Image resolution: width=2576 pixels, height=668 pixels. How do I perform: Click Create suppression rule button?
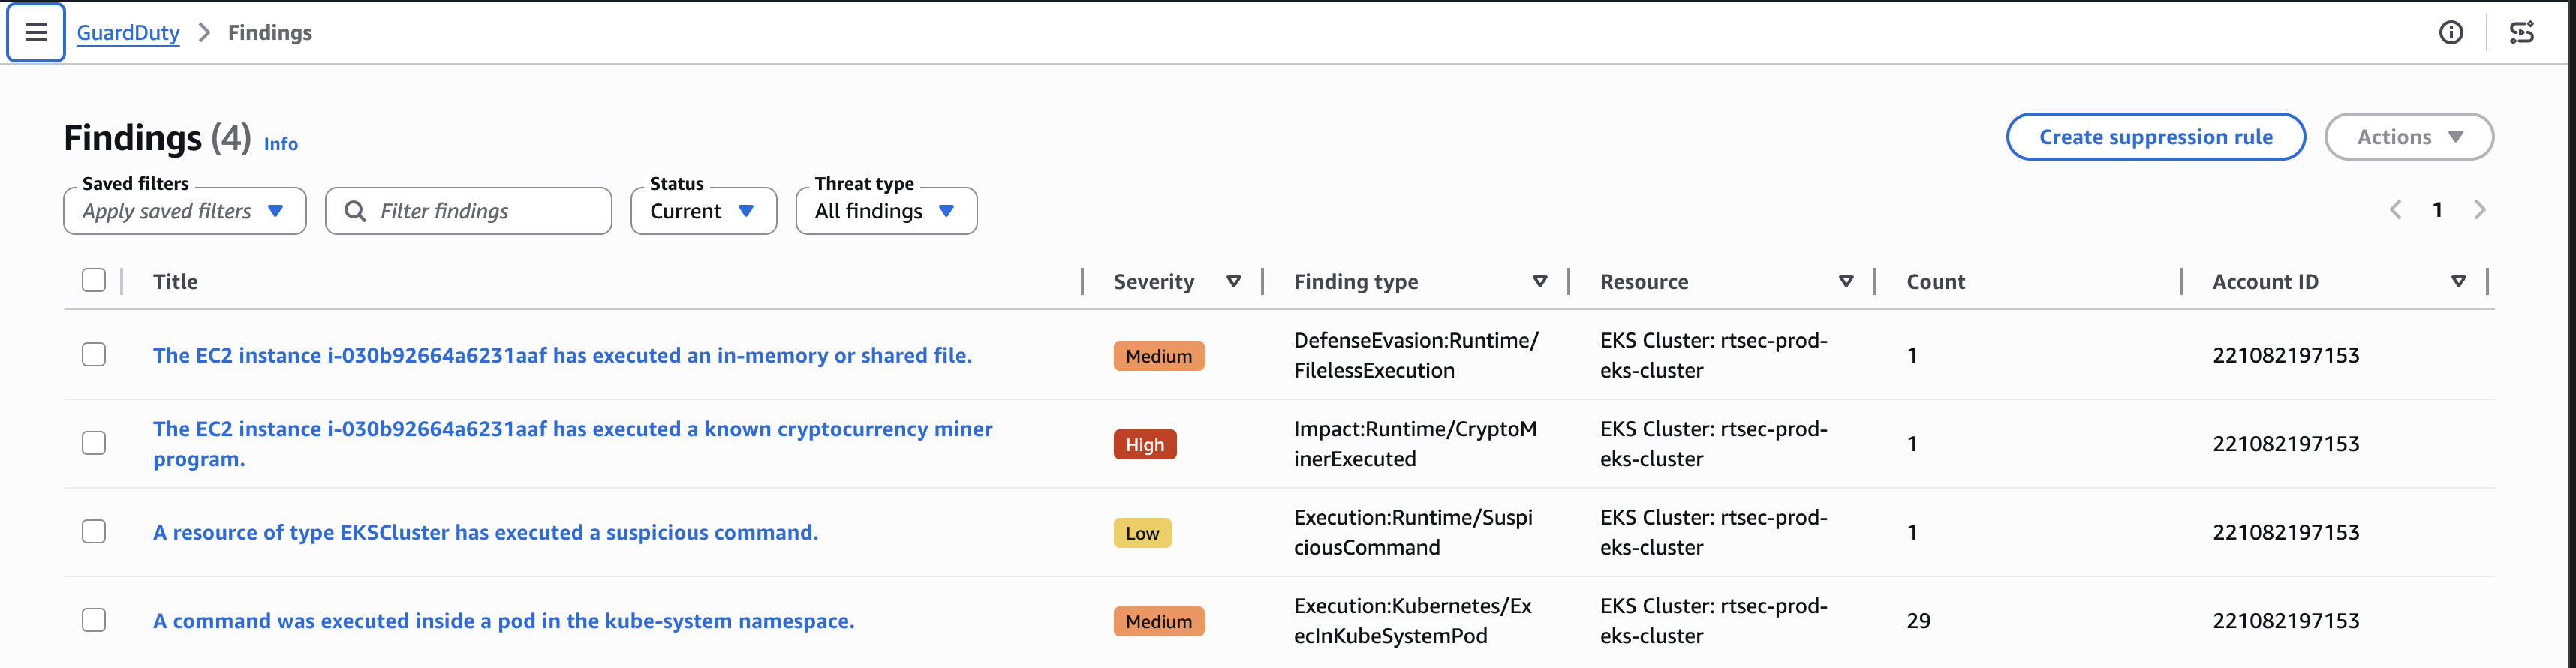tap(2155, 137)
